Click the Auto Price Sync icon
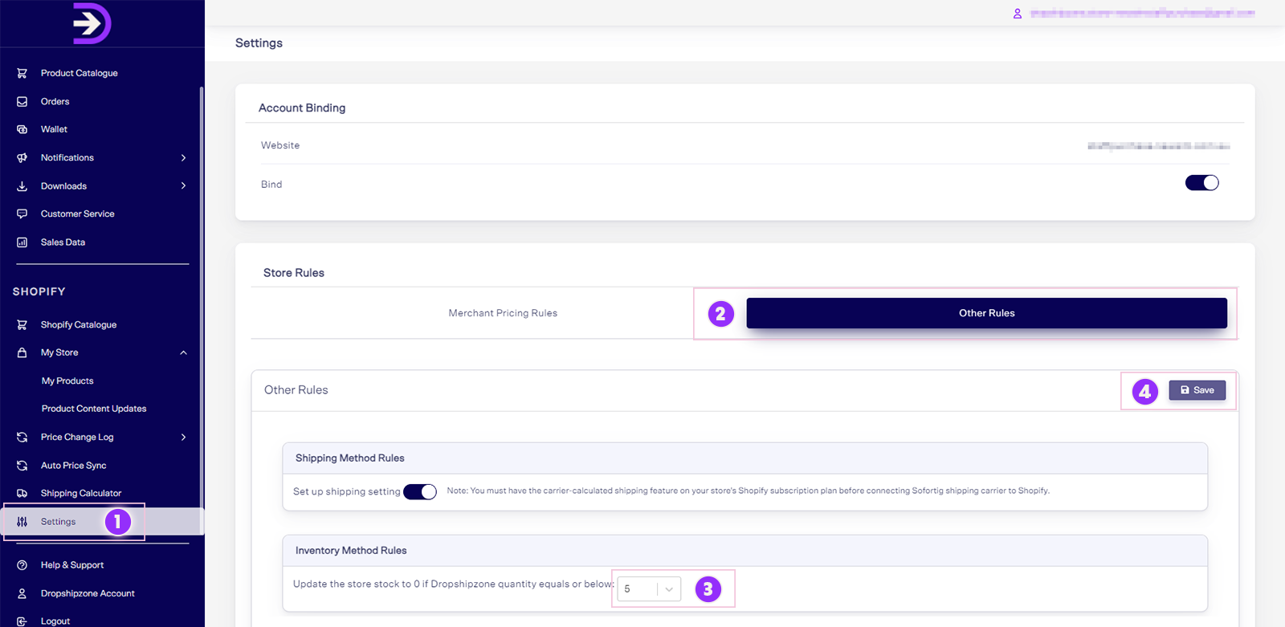The width and height of the screenshot is (1285, 627). 22,466
